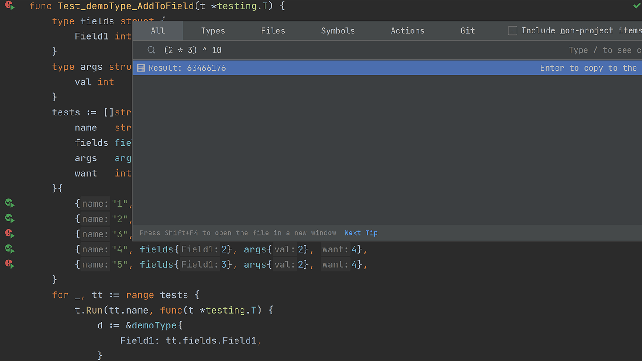Switch to the Git tab
Image resolution: width=642 pixels, height=361 pixels.
[468, 31]
